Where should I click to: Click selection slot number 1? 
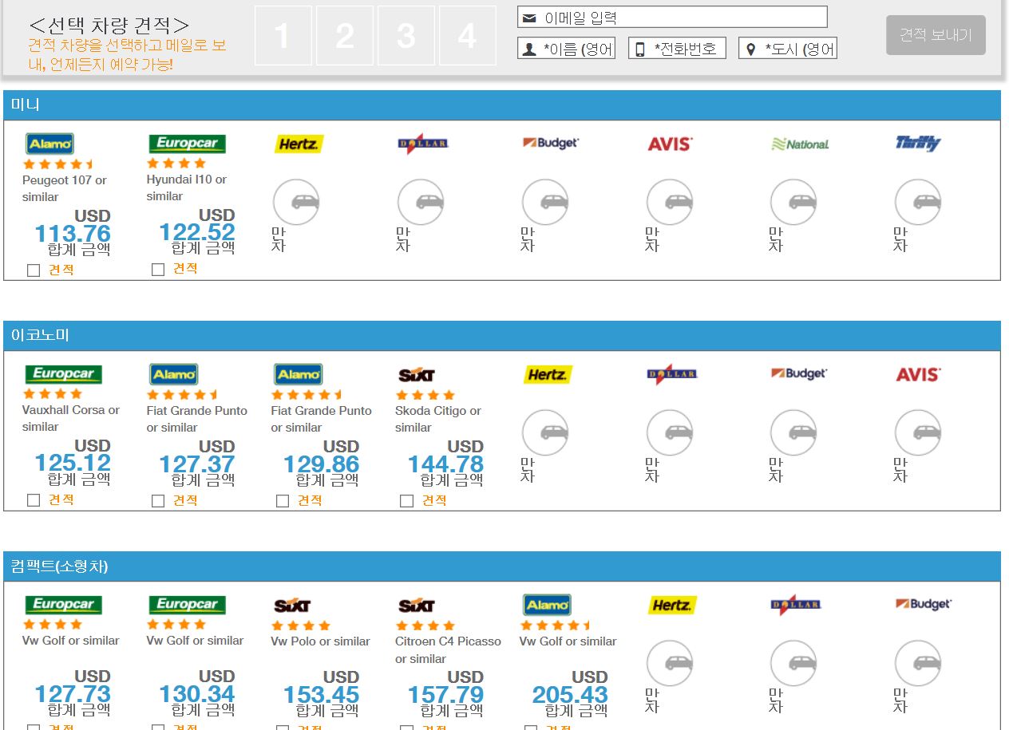[x=283, y=35]
